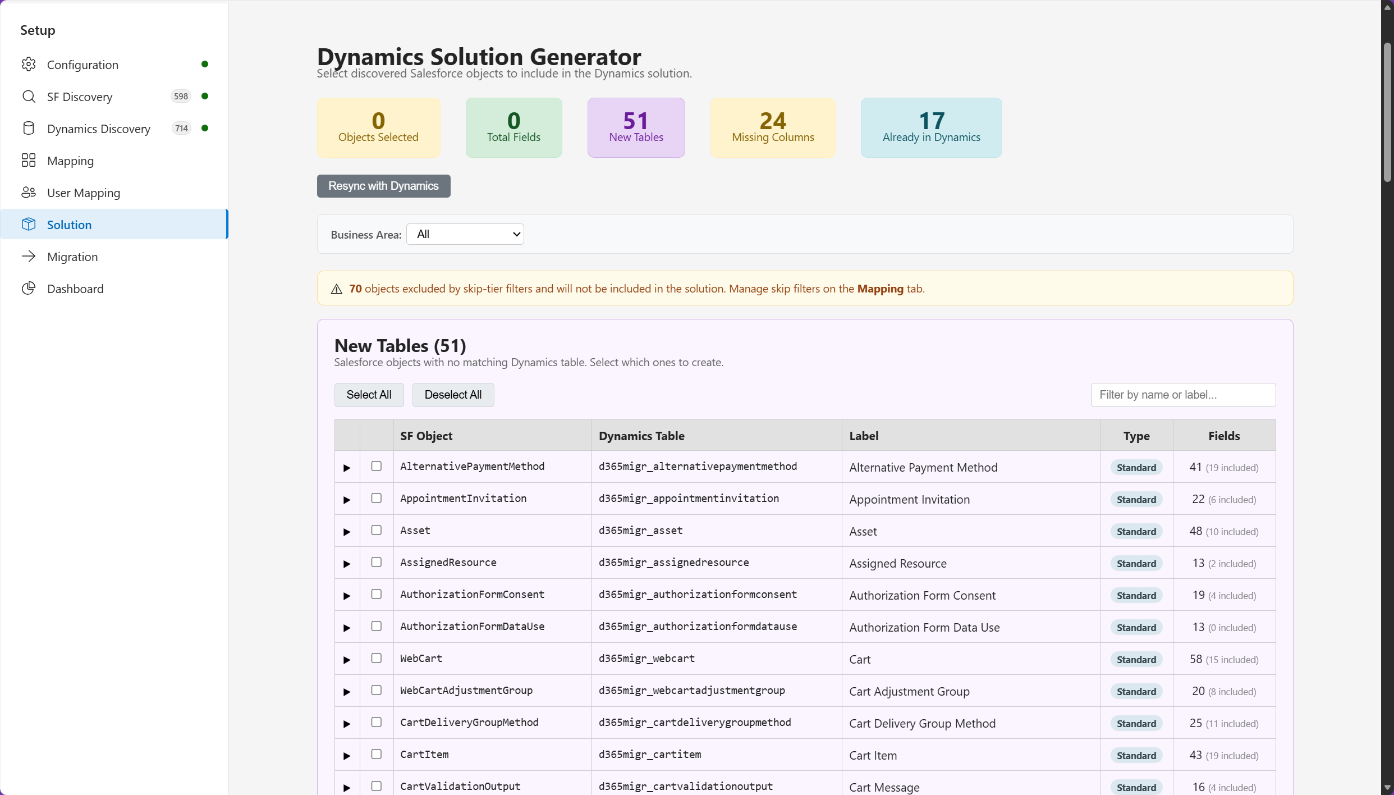The height and width of the screenshot is (795, 1394).
Task: Click the Mapping grid icon
Action: pos(29,161)
